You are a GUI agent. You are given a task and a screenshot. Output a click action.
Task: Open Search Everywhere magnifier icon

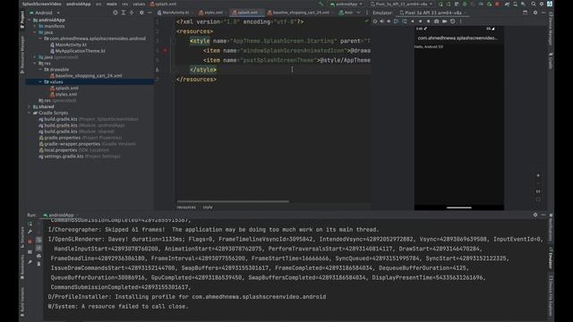534,4
